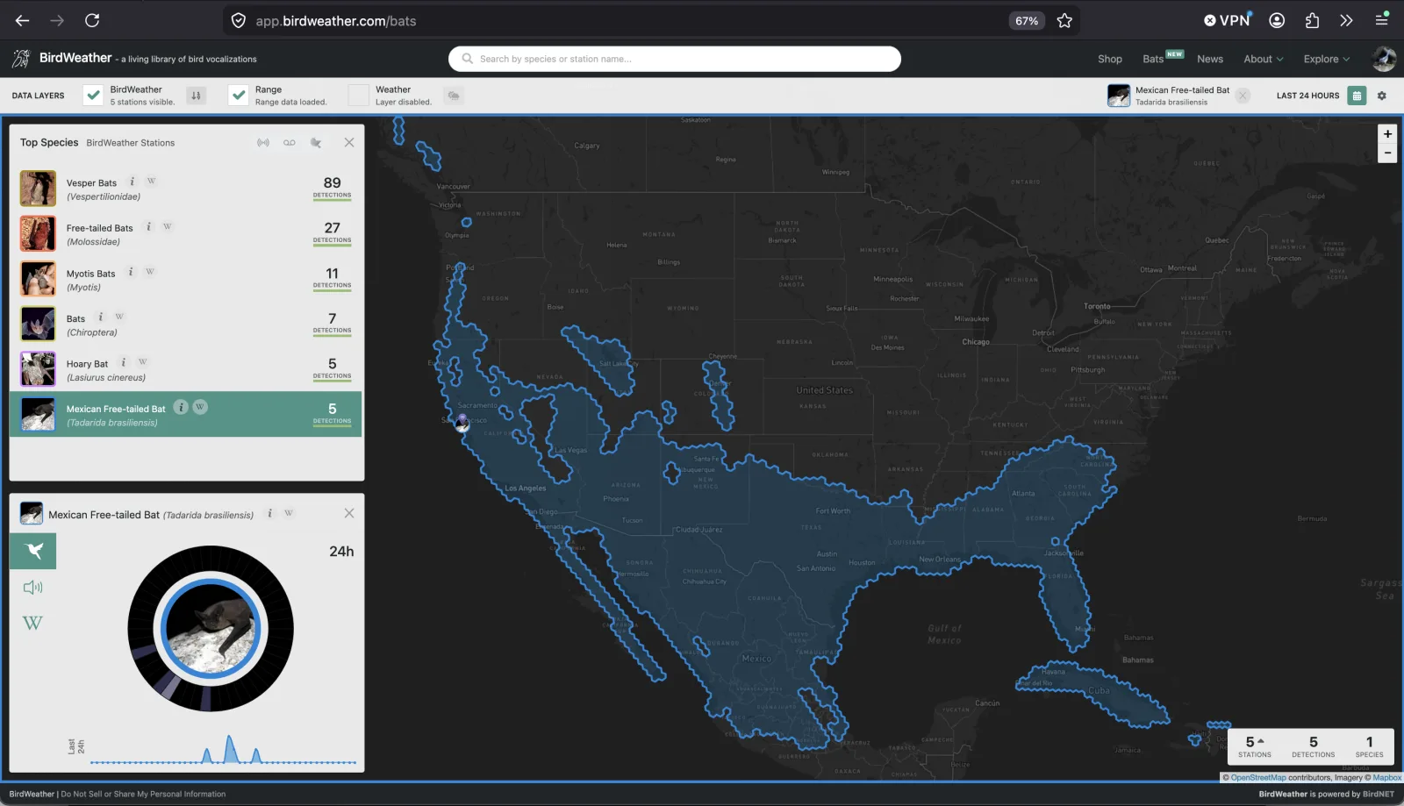Show info for Vesper Bats

[133, 182]
